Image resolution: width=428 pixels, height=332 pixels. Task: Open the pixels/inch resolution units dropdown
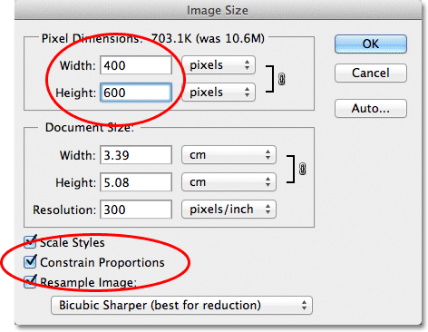point(229,209)
